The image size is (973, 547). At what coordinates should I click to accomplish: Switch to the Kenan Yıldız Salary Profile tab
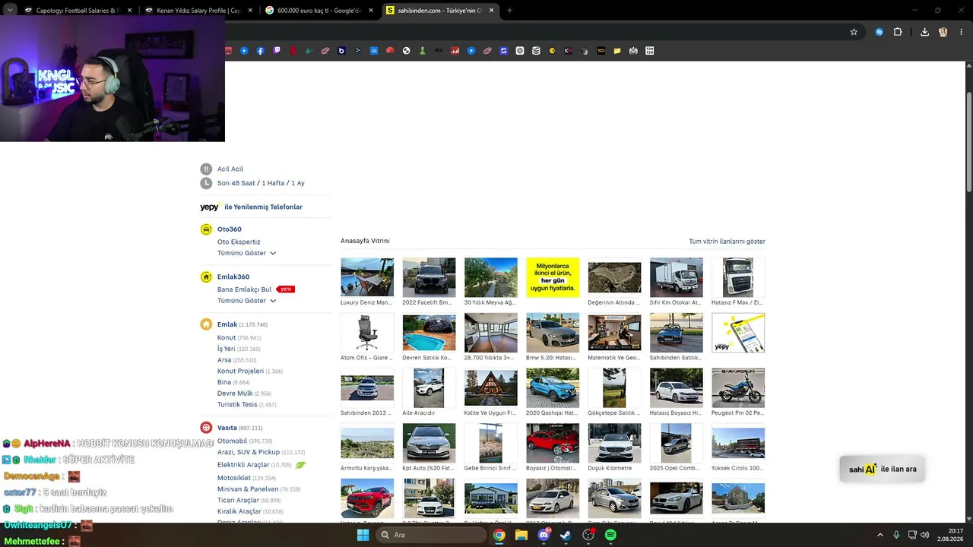point(198,11)
